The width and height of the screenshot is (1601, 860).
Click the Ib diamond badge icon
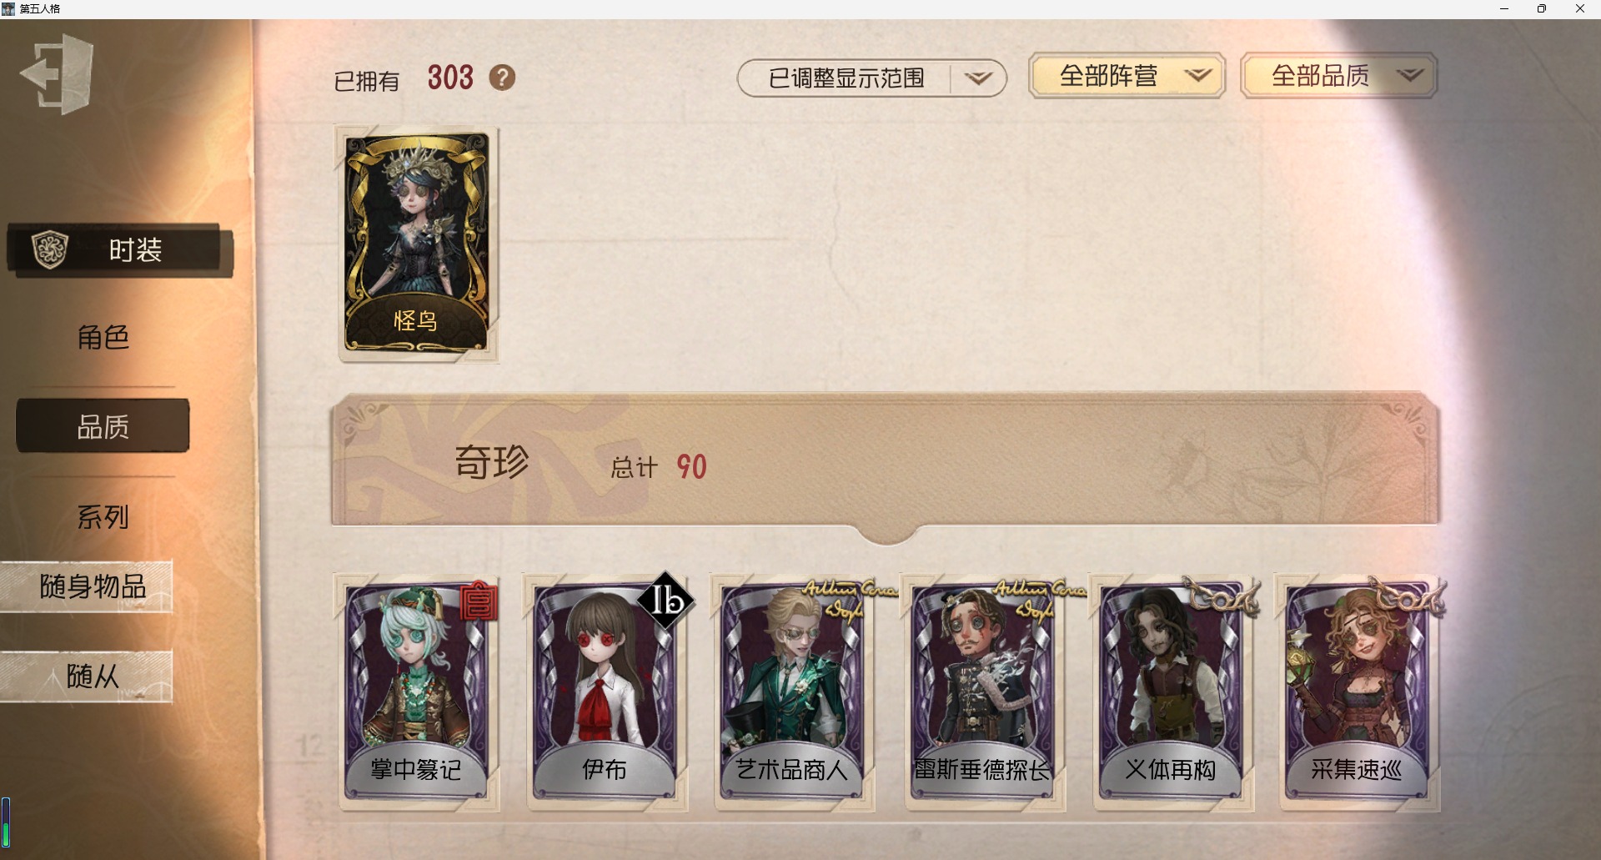point(665,600)
